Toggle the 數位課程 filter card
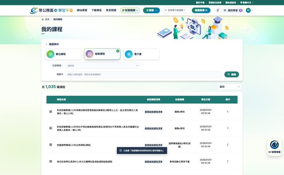This screenshot has height=175, width=284. (x=63, y=54)
